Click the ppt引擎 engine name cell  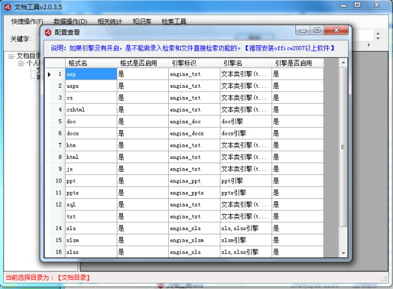click(x=246, y=181)
